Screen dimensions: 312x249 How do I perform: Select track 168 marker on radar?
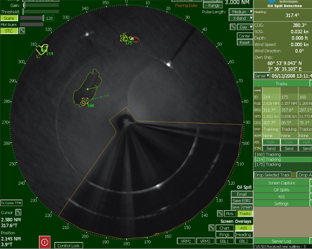point(85,101)
